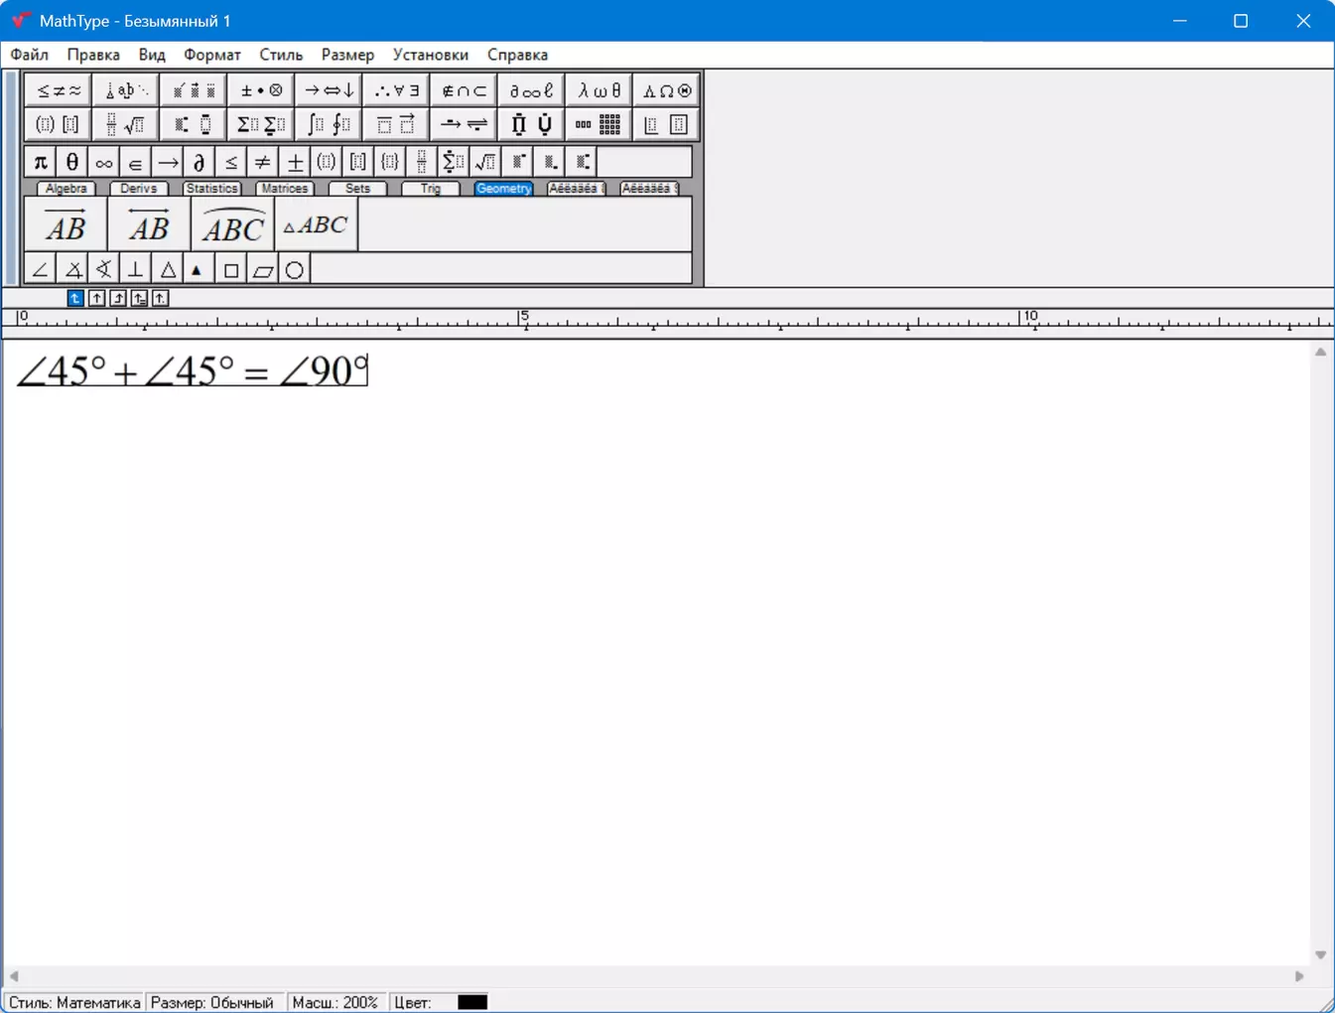Open the Установки menu

430,55
